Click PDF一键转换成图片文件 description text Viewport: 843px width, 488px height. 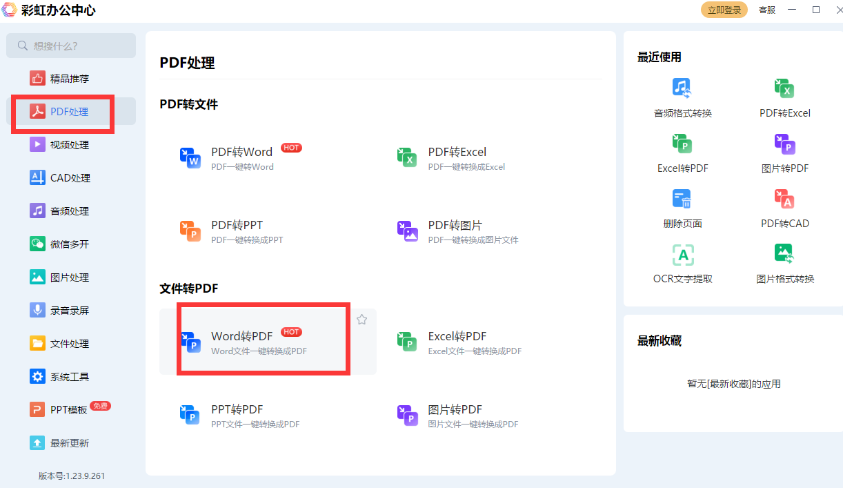point(473,240)
